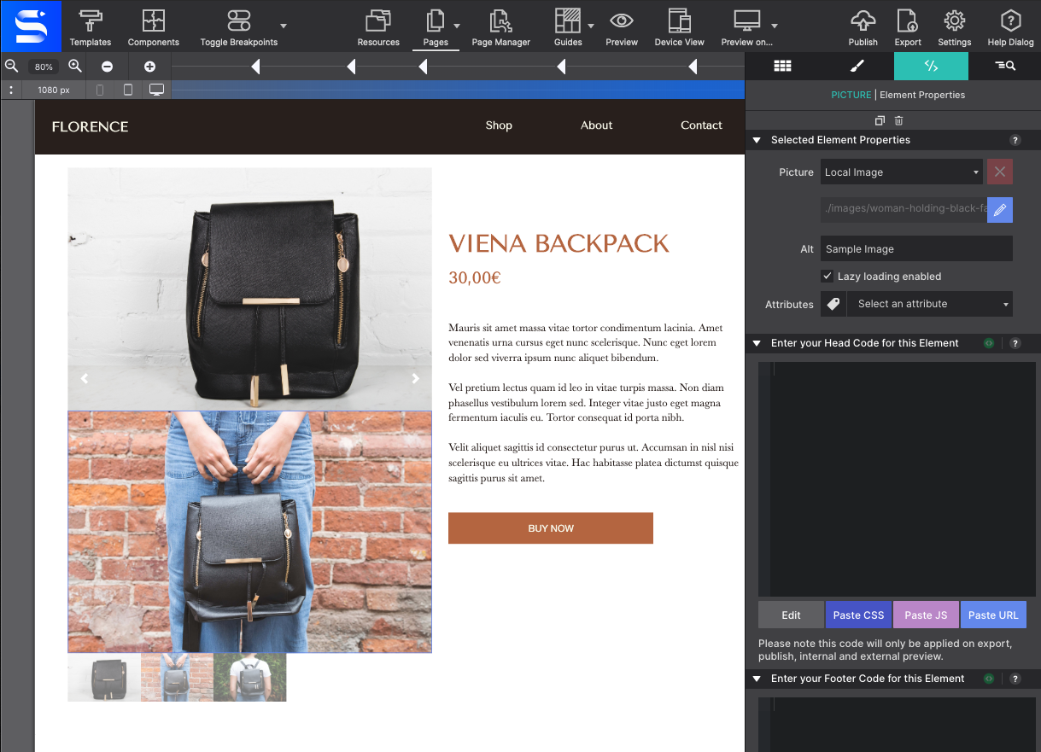
Task: Switch to the brush style tab
Action: click(x=857, y=66)
